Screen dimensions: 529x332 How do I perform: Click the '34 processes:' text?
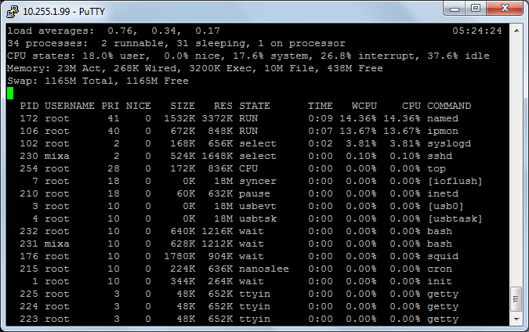47,44
